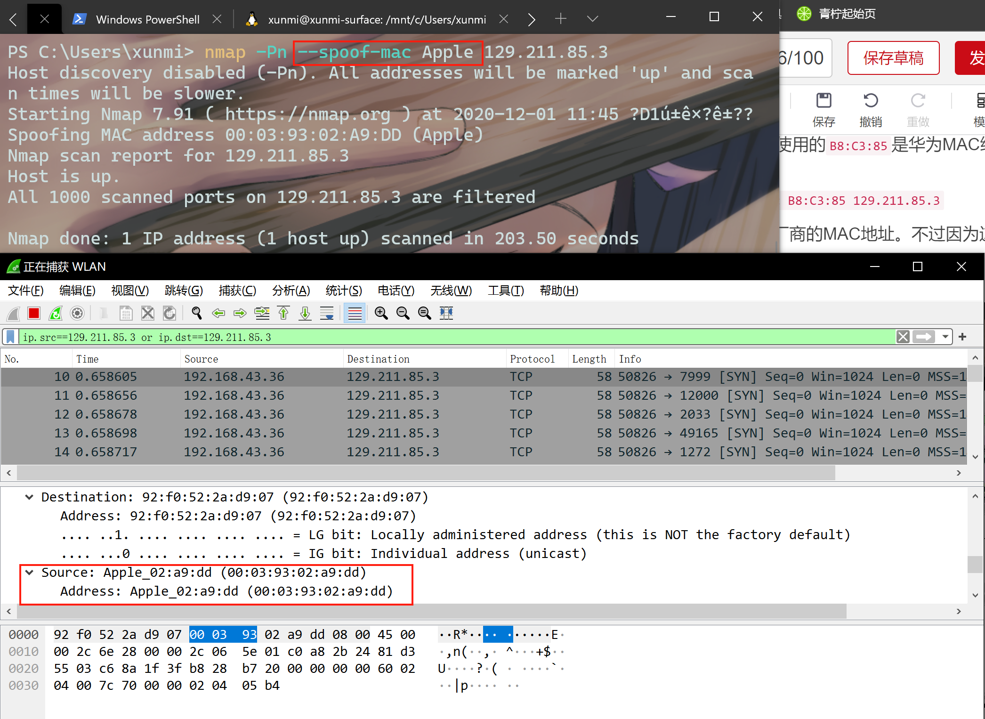Click the packet list horizontal scrollbar

click(424, 473)
